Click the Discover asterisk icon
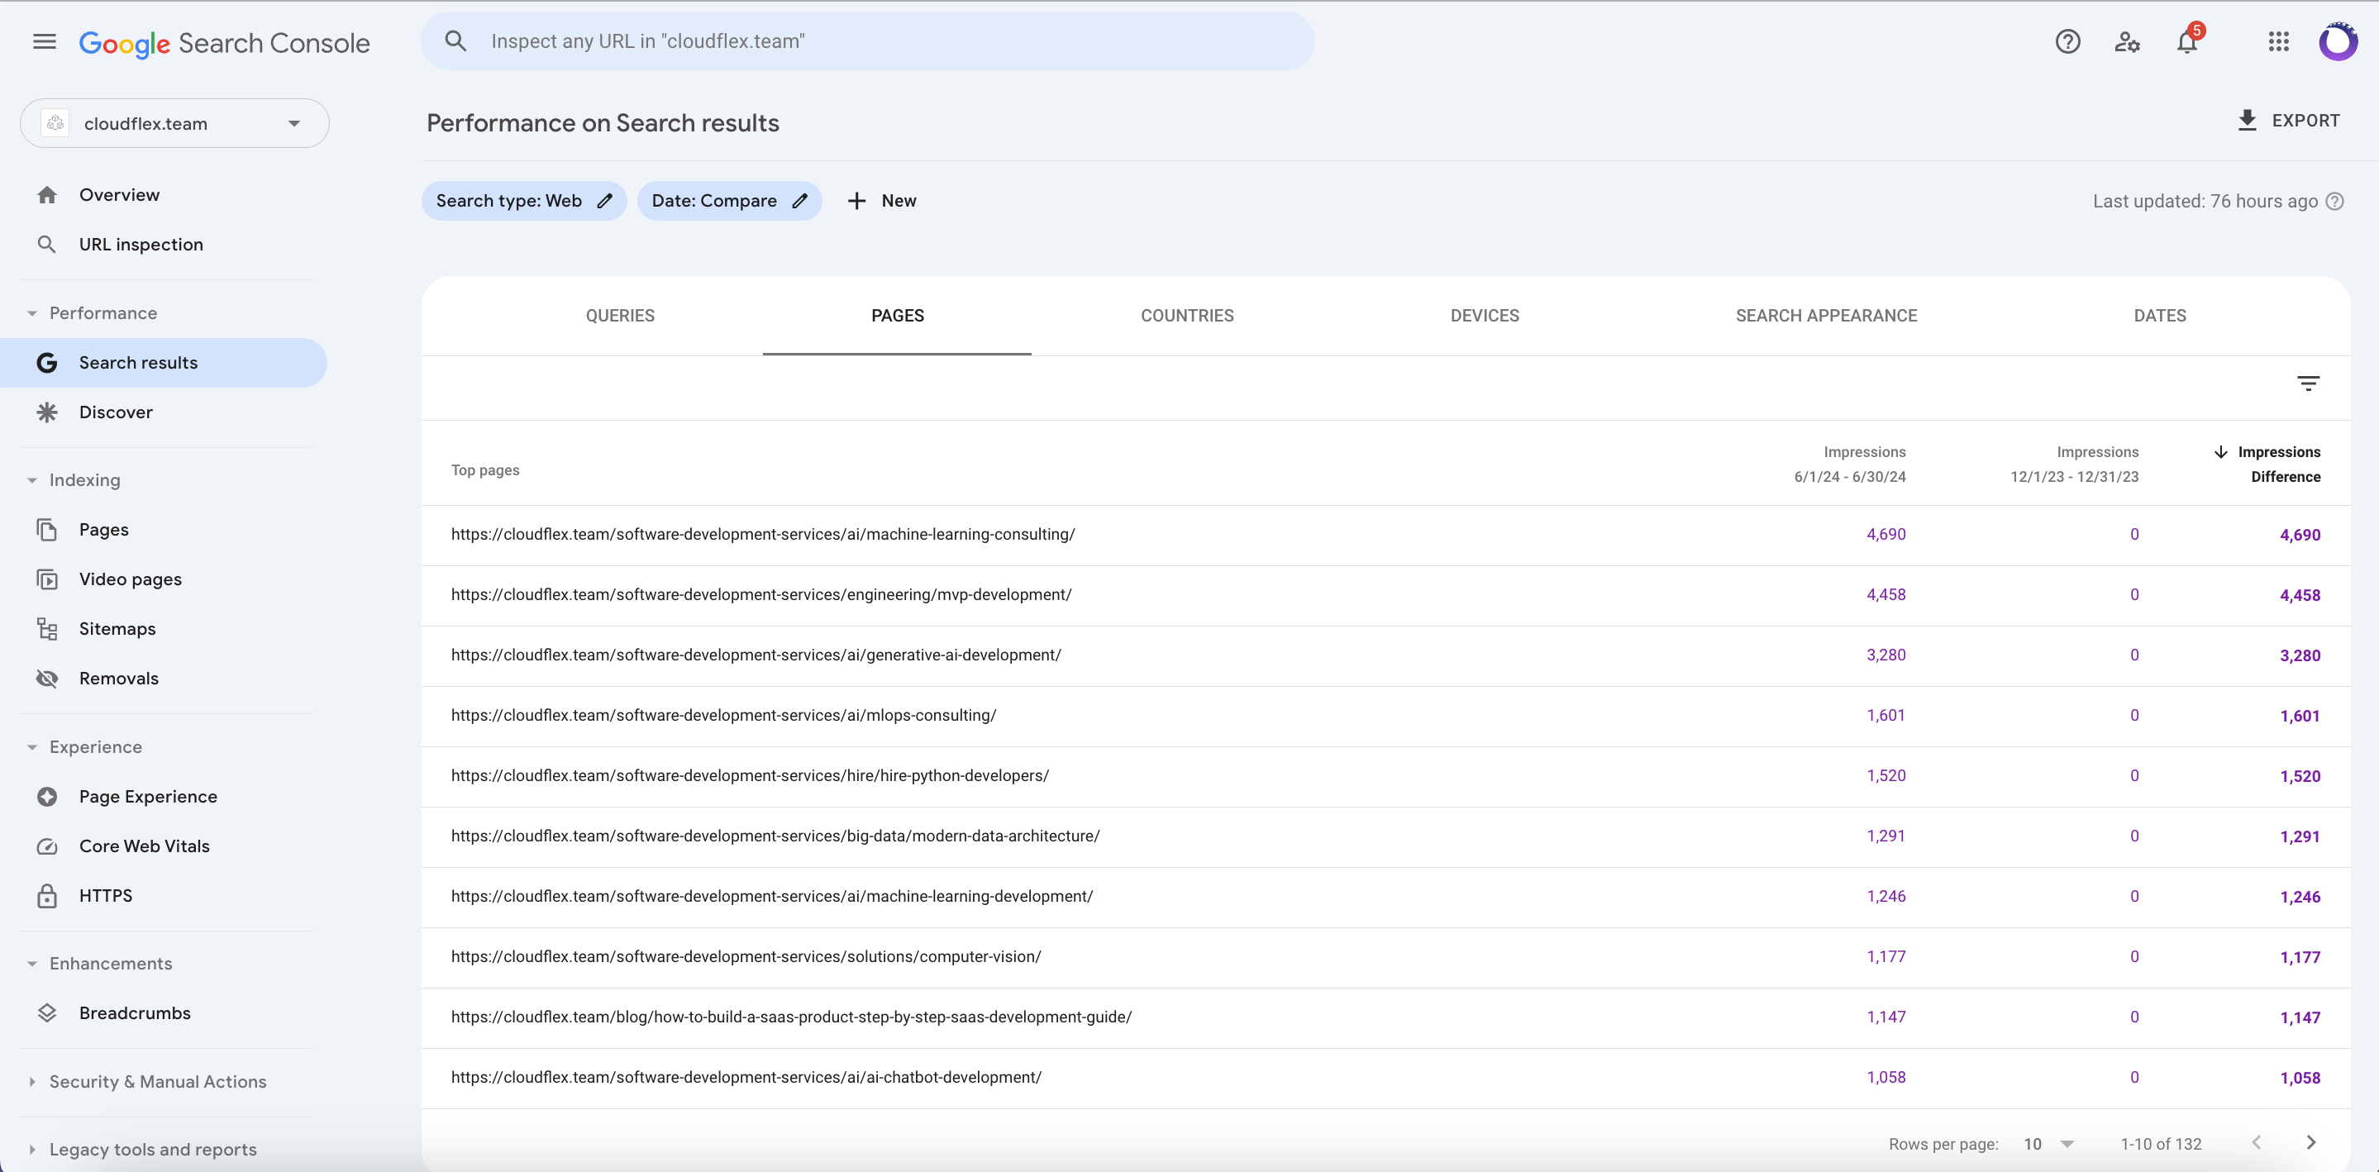 [47, 412]
